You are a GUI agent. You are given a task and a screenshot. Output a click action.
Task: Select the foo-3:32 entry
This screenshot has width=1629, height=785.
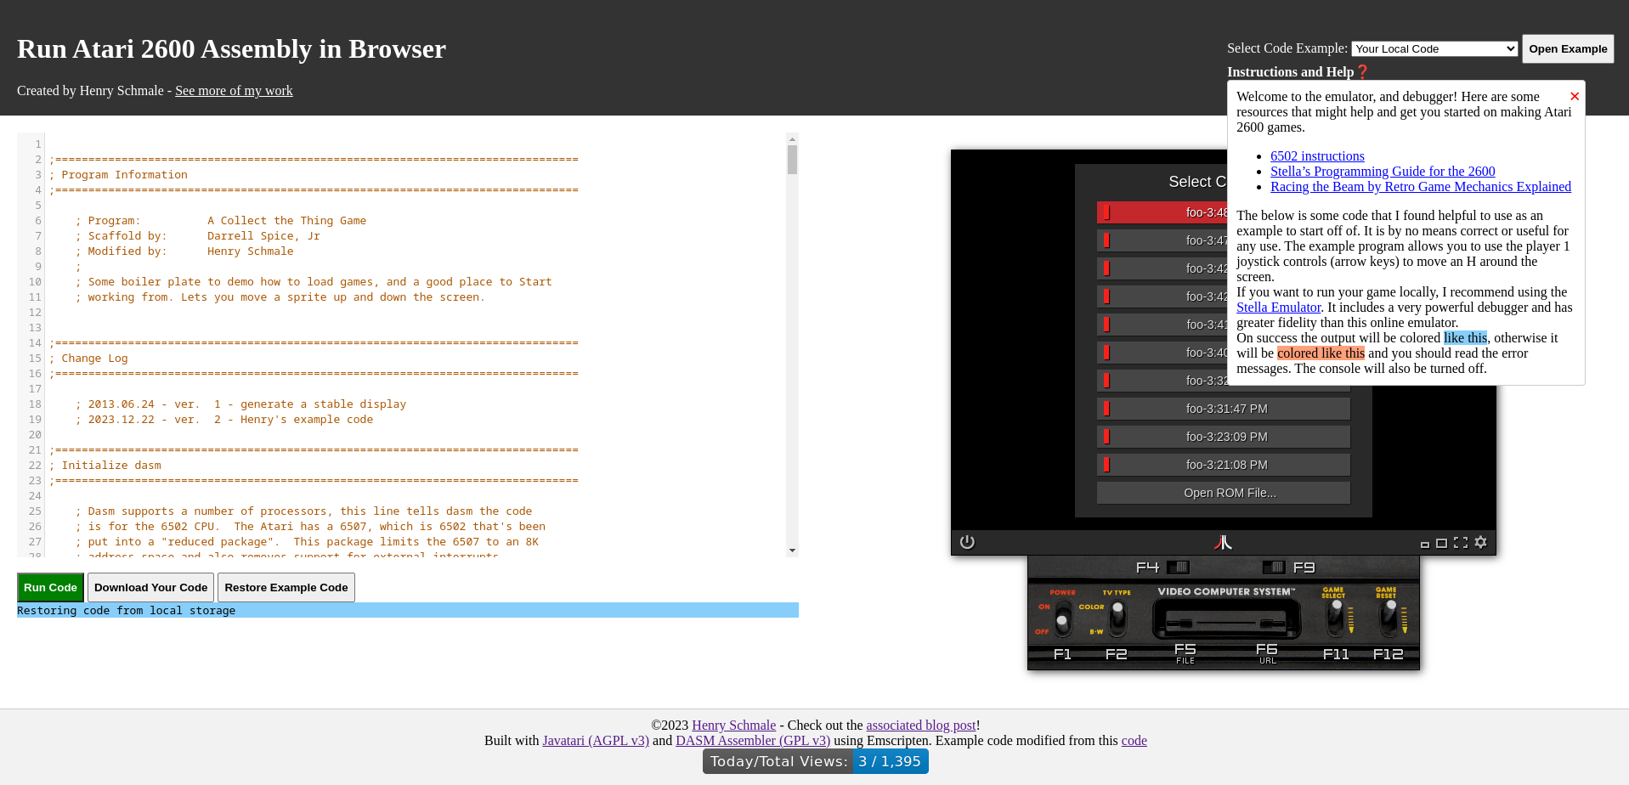(1162, 381)
